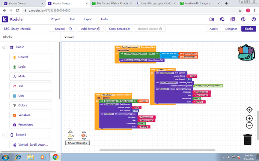The height and width of the screenshot is (161, 259).
Task: Switch to the Blocks view
Action: 248,29
